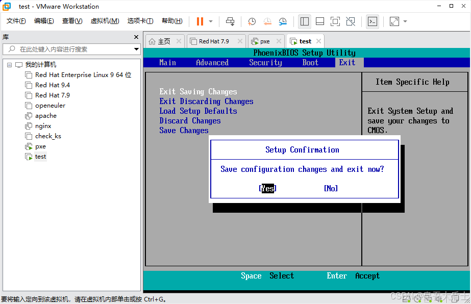Viewport: 471px width, 304px height.
Task: Toggle the library sidebar view icon
Action: 305,21
